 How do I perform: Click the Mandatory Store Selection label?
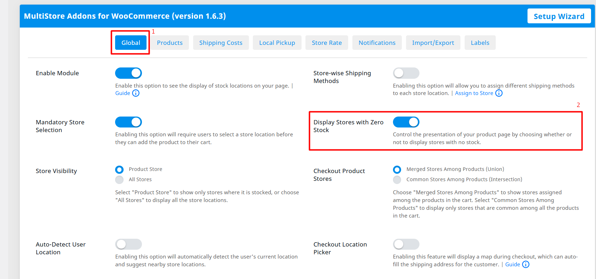click(x=60, y=126)
